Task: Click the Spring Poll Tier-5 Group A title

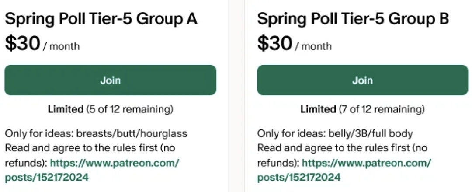Action: (x=101, y=19)
